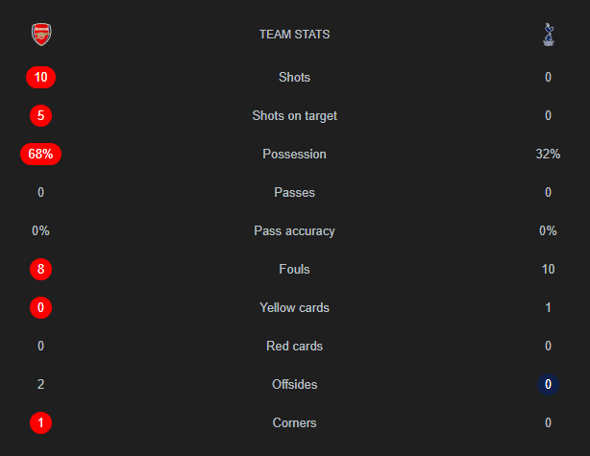The width and height of the screenshot is (590, 456).
Task: Select Arsenal's red 10 shots badge
Action: [x=41, y=77]
